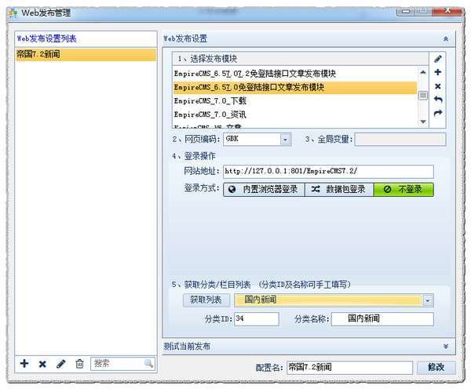Click the pencil edit icon beside module list
The image size is (471, 389).
[438, 59]
